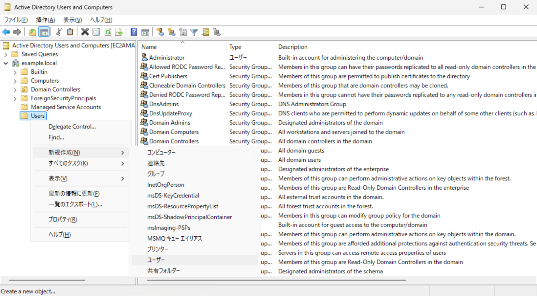This screenshot has width=537, height=296.
Task: Click the Find objects magnifier icon
Action: click(205, 32)
